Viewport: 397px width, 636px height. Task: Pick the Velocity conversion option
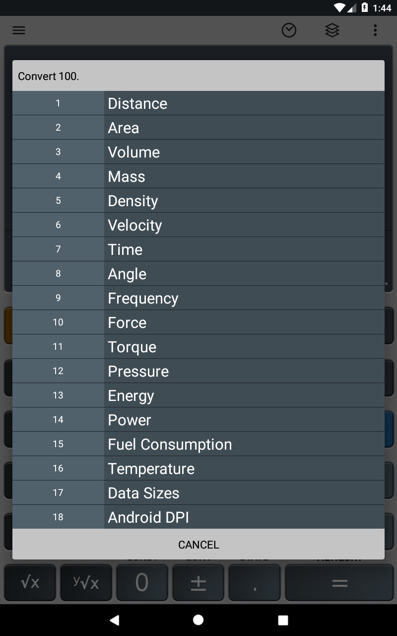[x=198, y=225]
